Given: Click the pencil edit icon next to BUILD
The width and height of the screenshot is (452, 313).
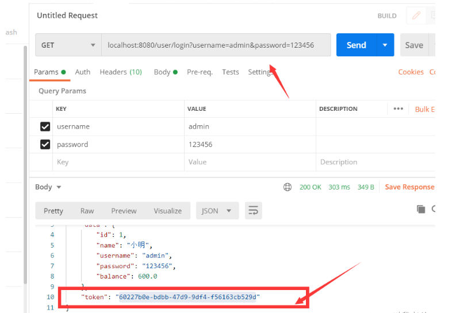Looking at the screenshot, I should pyautogui.click(x=416, y=16).
